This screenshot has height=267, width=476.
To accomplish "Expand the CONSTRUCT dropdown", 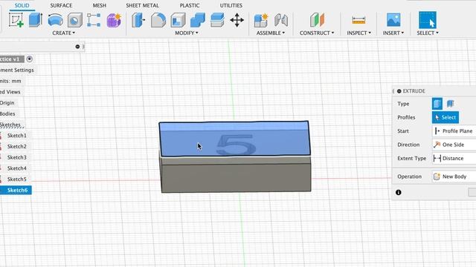I will point(317,33).
